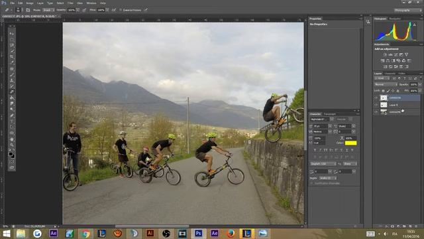424x239 pixels.
Task: Click the foreground color swatch
Action: [x=11, y=154]
